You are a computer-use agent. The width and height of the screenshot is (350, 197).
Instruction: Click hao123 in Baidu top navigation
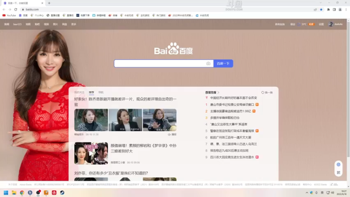pyautogui.click(x=17, y=24)
